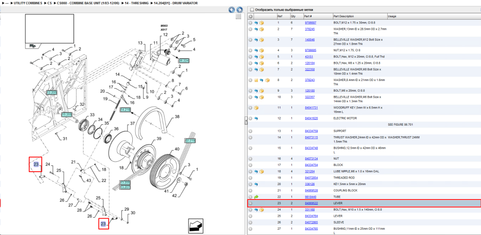
Task: Click the small grey square above the diagram
Action: pyautogui.click(x=238, y=17)
